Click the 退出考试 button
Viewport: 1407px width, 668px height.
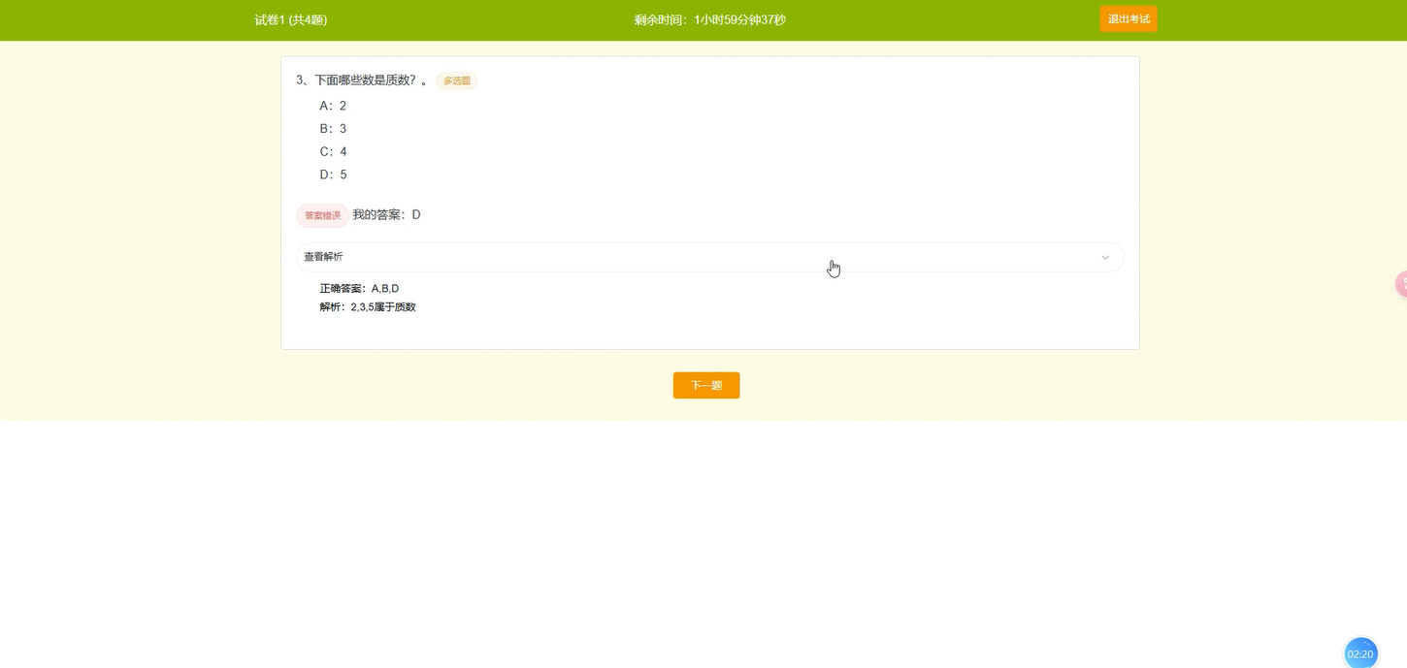pos(1128,19)
